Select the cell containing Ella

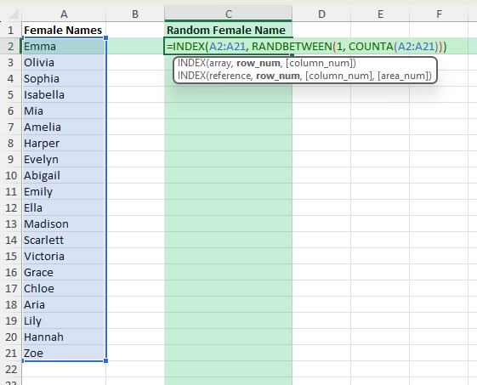click(64, 207)
